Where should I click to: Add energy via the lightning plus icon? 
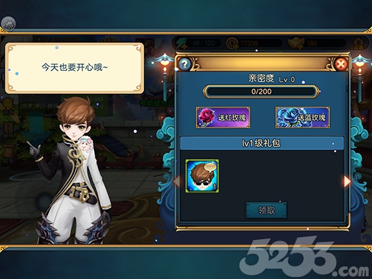click(x=181, y=43)
